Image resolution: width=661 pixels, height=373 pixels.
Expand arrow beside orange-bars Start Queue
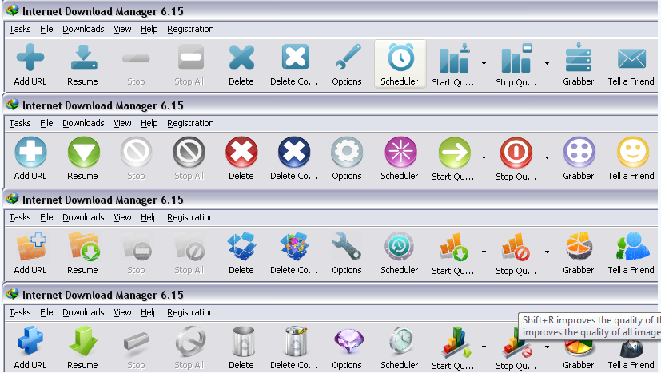[x=484, y=252]
